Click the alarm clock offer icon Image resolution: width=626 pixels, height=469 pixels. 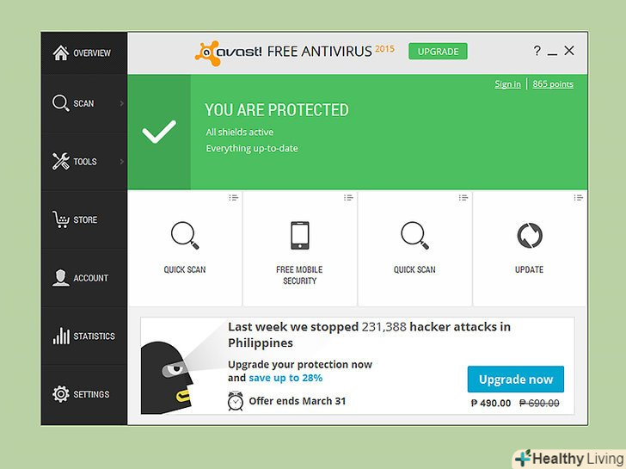[235, 401]
